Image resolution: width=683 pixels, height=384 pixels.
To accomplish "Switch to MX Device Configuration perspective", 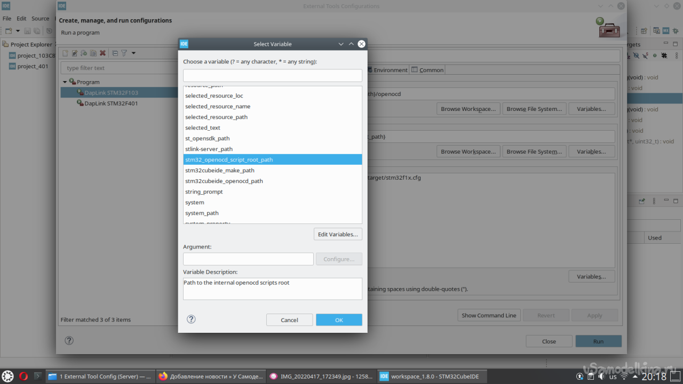I will click(666, 31).
